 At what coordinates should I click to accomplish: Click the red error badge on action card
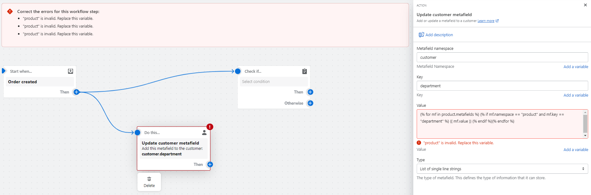tap(210, 127)
